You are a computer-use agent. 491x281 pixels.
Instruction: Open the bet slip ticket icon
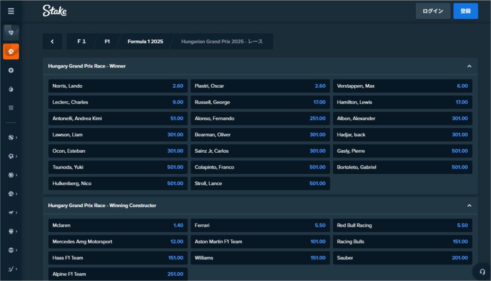pyautogui.click(x=11, y=108)
